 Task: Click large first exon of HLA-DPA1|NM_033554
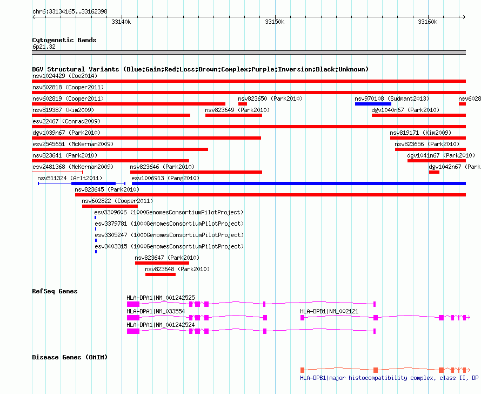[x=133, y=318]
